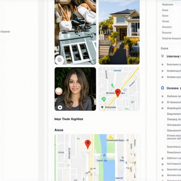Click the green round pin on the small map

point(104,99)
